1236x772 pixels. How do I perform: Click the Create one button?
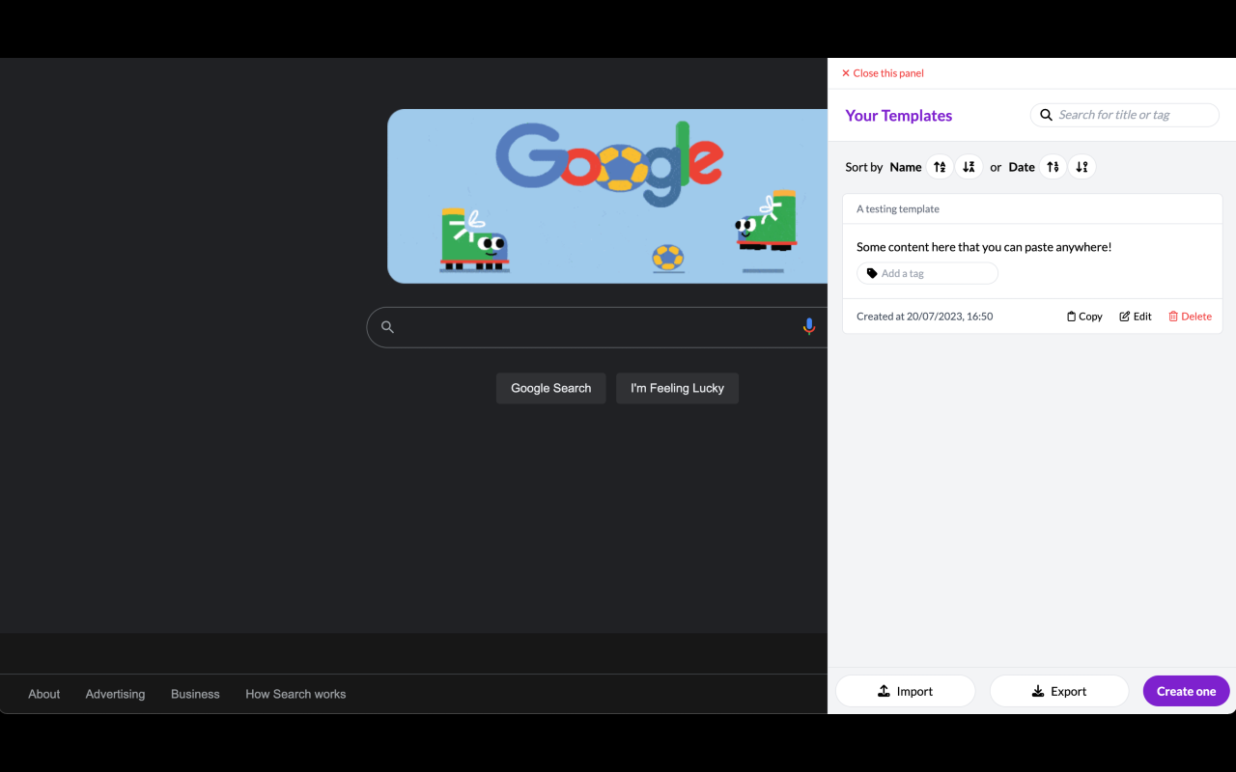pos(1186,691)
